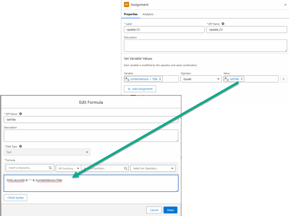
Task: Remove contentVersion > Title variable pill
Action: [160, 79]
